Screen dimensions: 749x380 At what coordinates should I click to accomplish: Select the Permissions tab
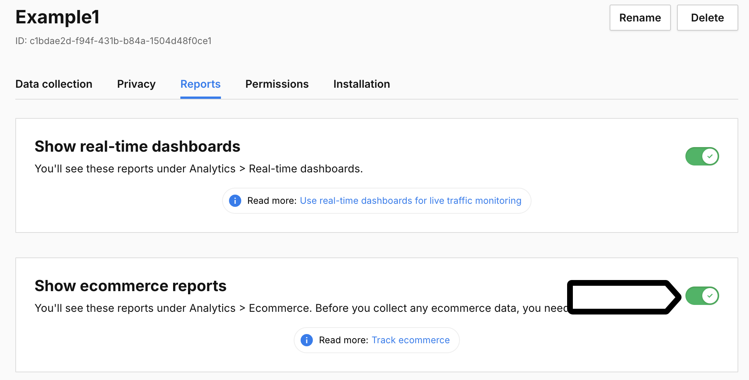pyautogui.click(x=277, y=84)
